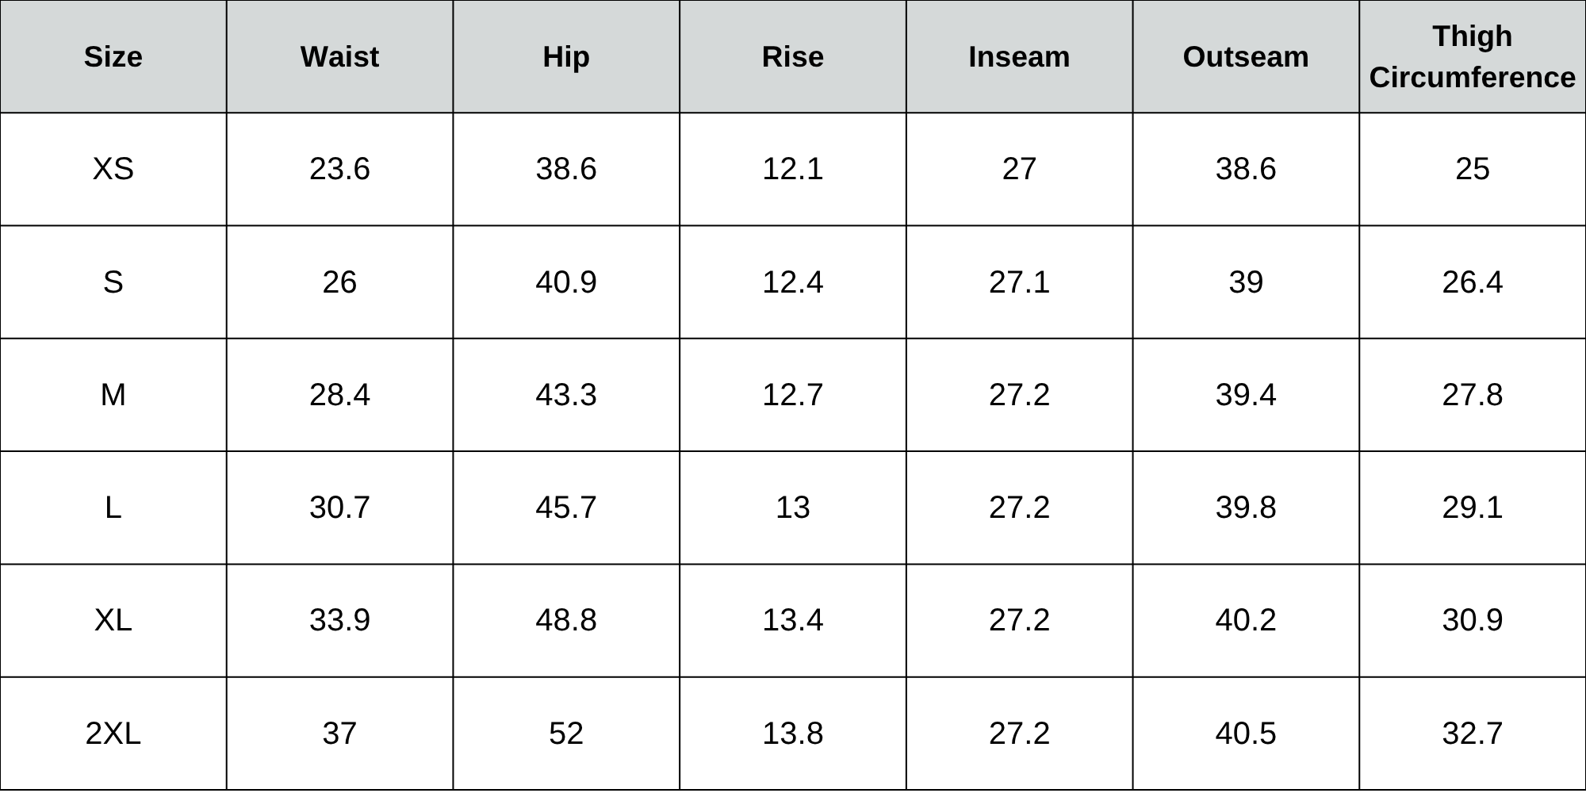Click the Rise column header

(792, 57)
